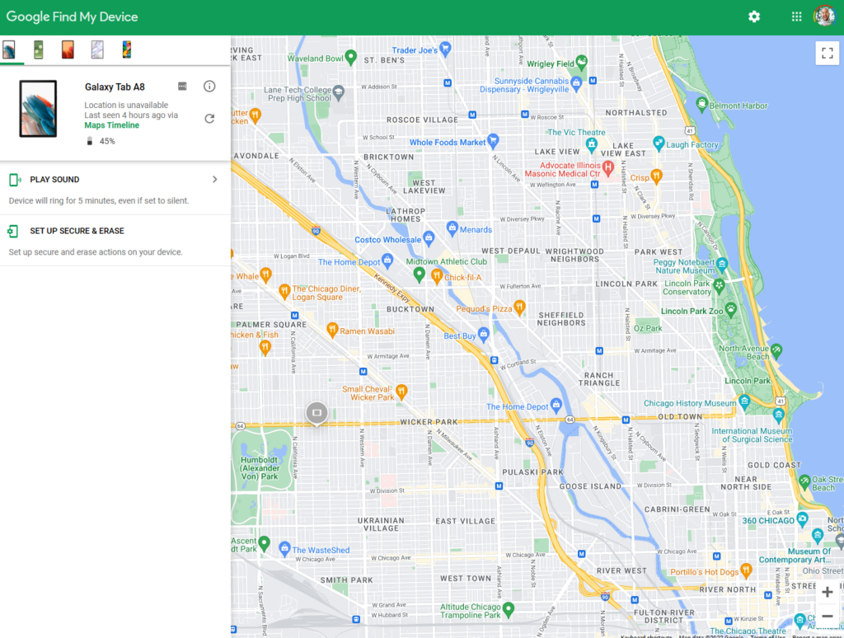Toggle fullscreen map view
Viewport: 844px width, 638px height.
[827, 53]
